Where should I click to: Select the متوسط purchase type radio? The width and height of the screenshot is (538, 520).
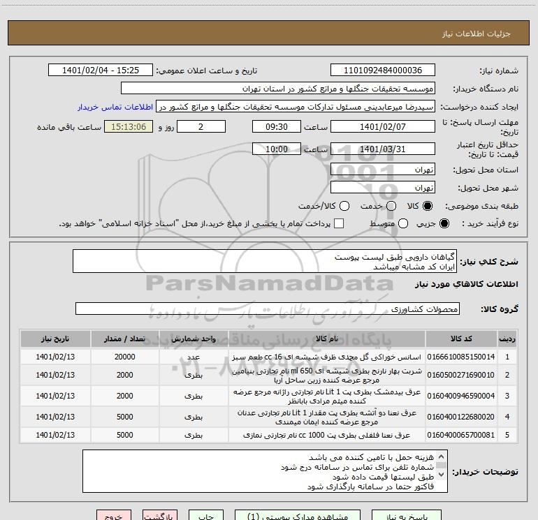tap(403, 223)
